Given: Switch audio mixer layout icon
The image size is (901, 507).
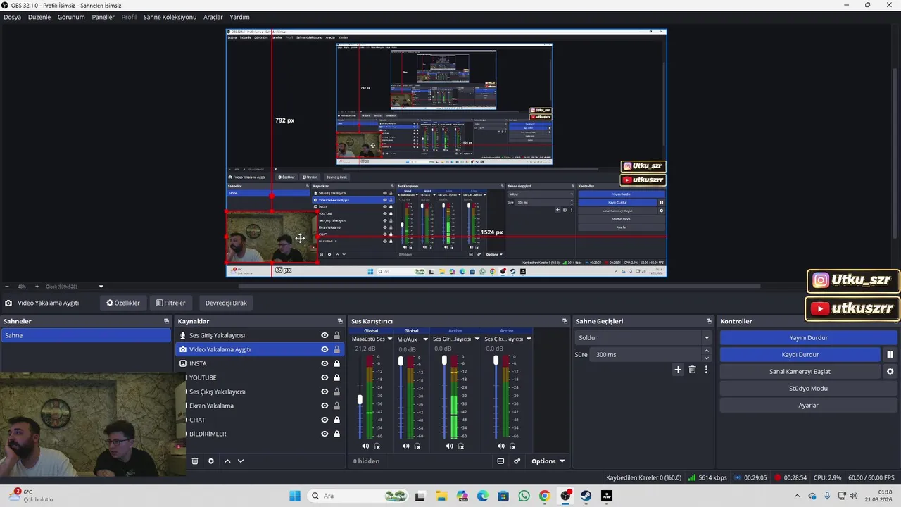Looking at the screenshot, I should 500,461.
